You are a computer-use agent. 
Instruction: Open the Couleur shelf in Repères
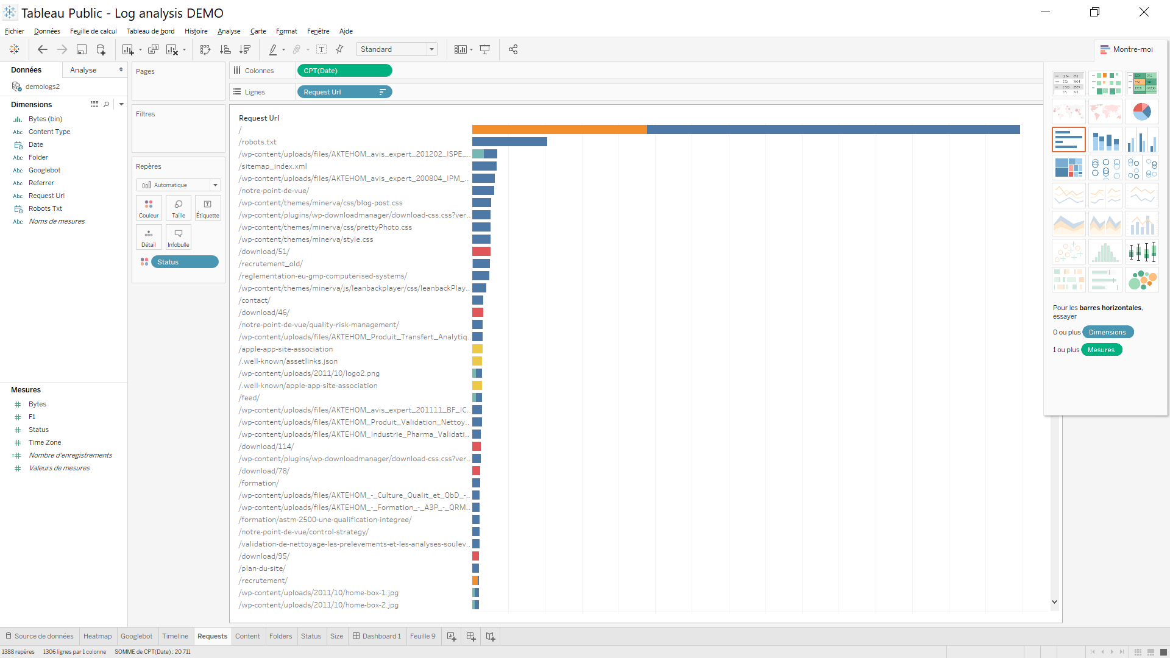149,208
